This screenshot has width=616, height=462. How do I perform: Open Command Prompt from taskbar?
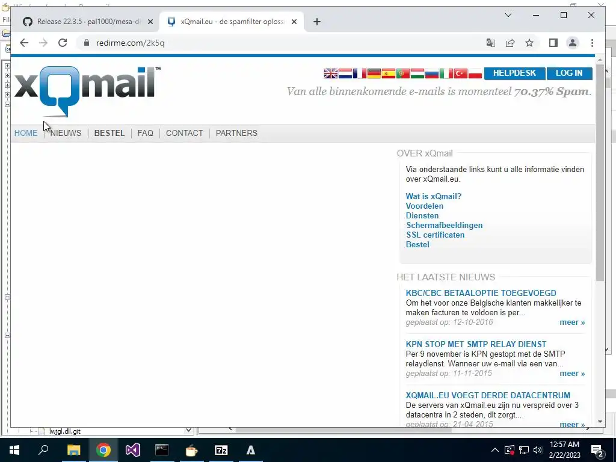(162, 450)
